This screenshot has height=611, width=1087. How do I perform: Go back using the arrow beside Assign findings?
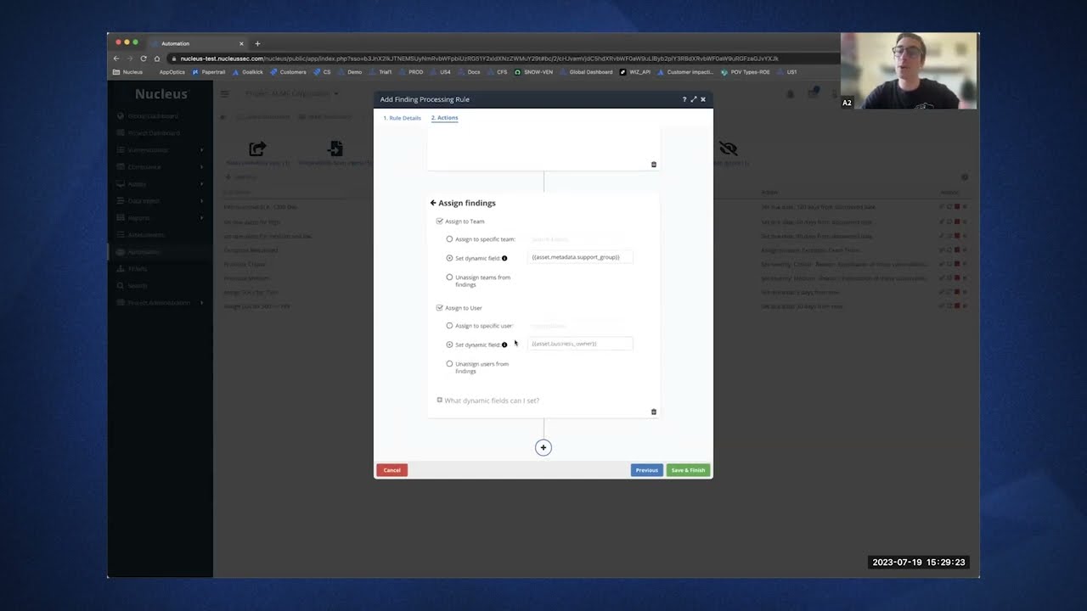[x=433, y=203]
